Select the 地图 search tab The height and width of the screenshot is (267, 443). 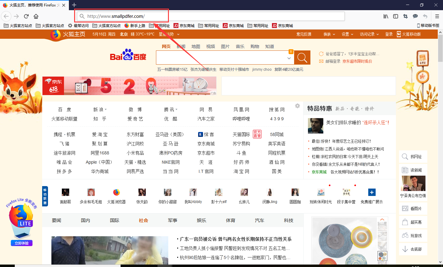tap(196, 46)
